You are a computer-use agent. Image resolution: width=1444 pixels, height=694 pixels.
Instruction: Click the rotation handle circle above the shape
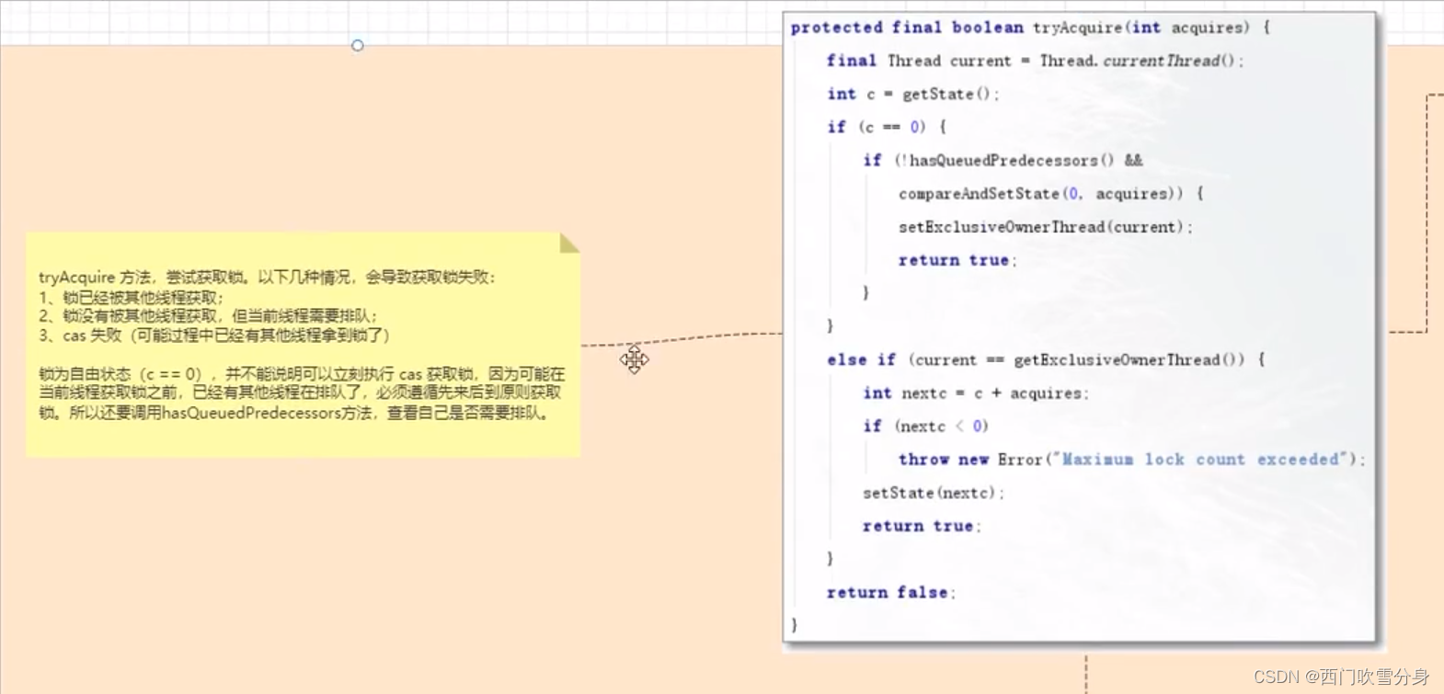coord(358,45)
